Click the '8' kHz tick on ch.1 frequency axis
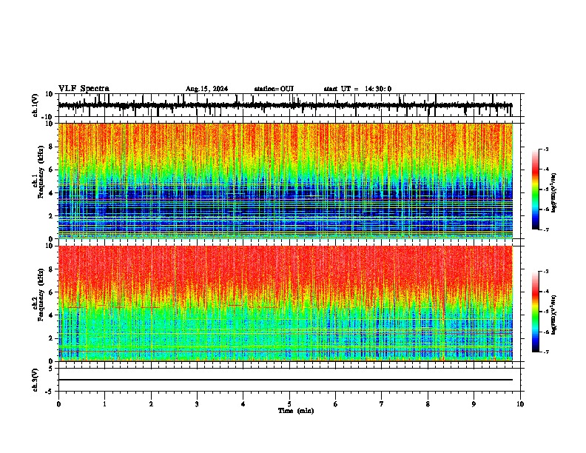586x453 pixels. (52, 147)
